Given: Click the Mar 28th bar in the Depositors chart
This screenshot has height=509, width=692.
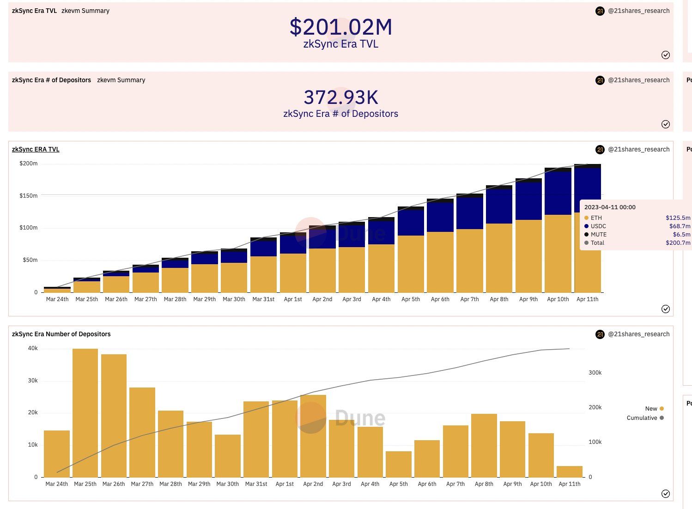Looking at the screenshot, I should [170, 444].
